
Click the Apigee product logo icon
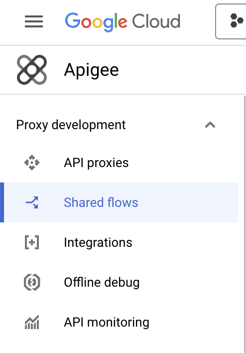click(x=32, y=70)
